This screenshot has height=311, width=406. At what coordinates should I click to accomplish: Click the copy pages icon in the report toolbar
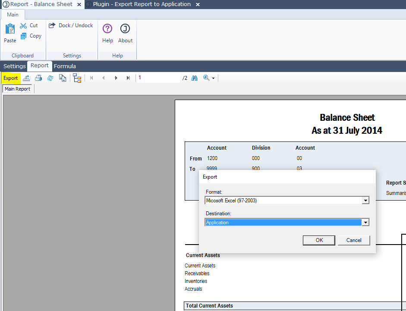coord(63,78)
